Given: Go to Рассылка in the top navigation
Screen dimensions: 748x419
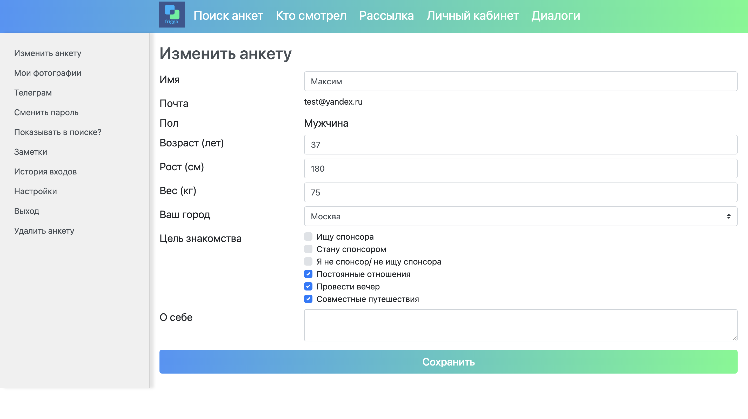Looking at the screenshot, I should tap(386, 16).
